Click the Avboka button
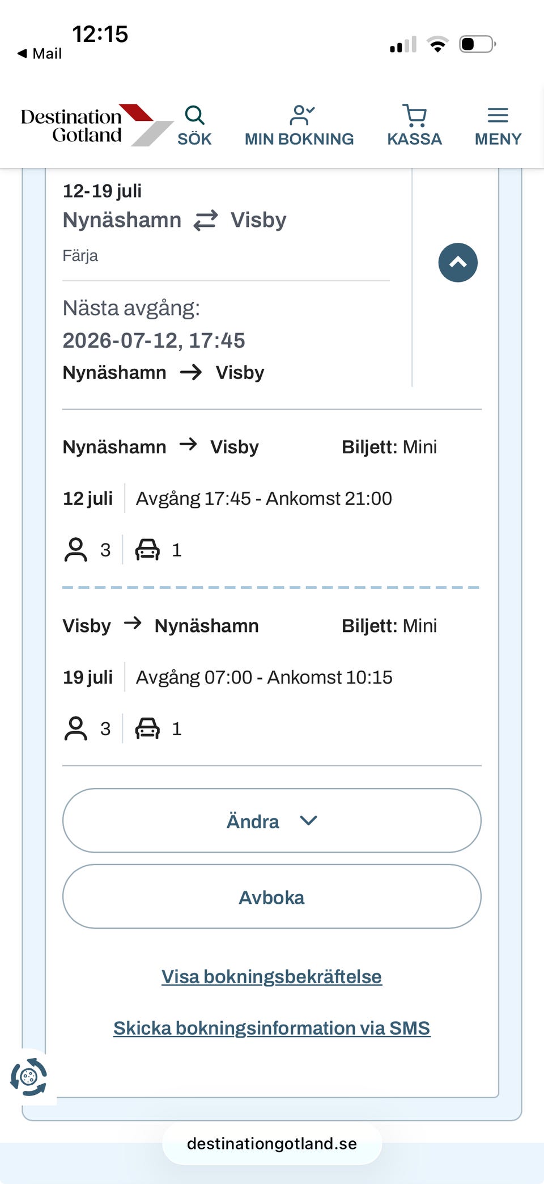The width and height of the screenshot is (544, 1184). pyautogui.click(x=272, y=896)
